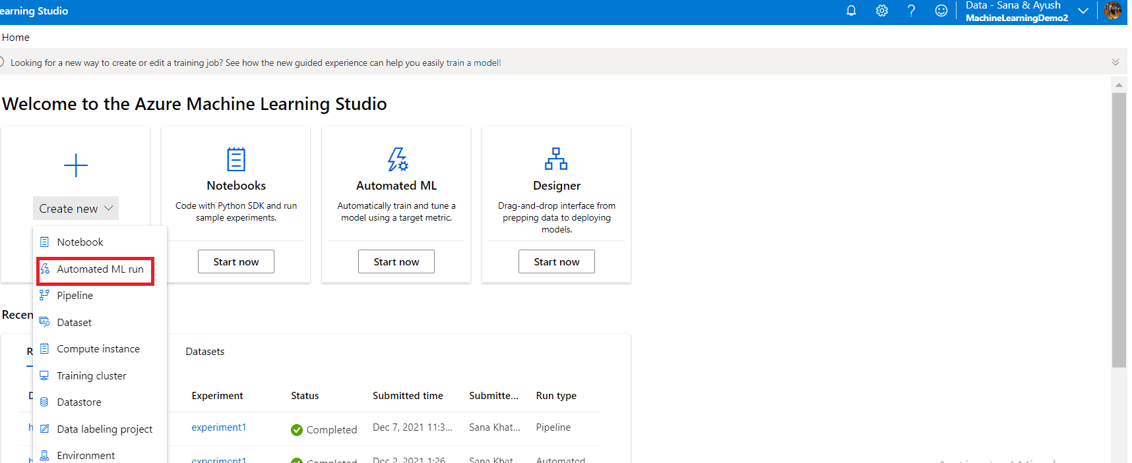
Task: Choose Datastore from the menu
Action: point(100,402)
